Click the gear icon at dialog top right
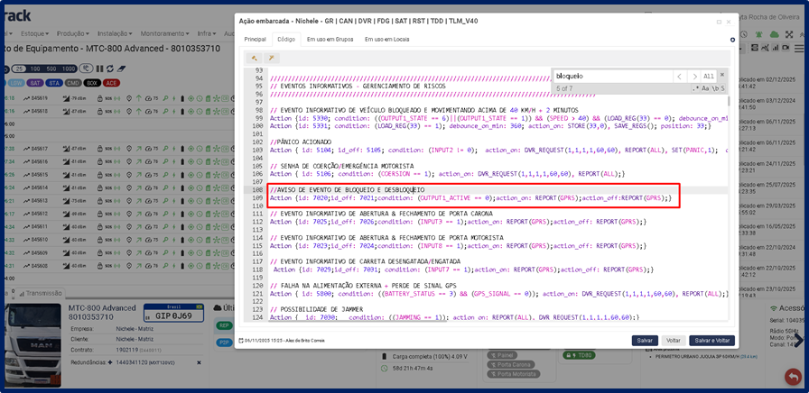Screen dimensions: 809x393 tap(732, 40)
